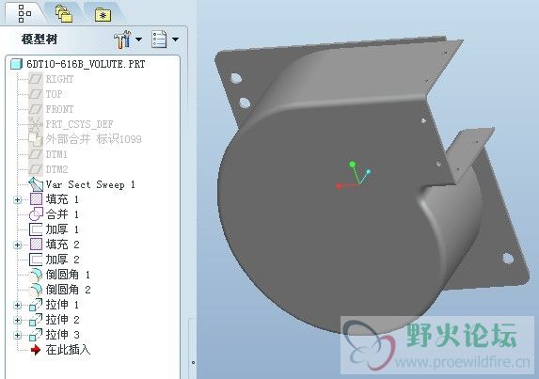539x379 pixels.
Task: Select the 合并 1 merge feature icon
Action: click(36, 214)
